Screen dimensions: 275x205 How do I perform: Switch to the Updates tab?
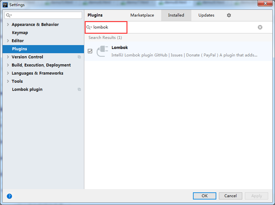tap(206, 15)
